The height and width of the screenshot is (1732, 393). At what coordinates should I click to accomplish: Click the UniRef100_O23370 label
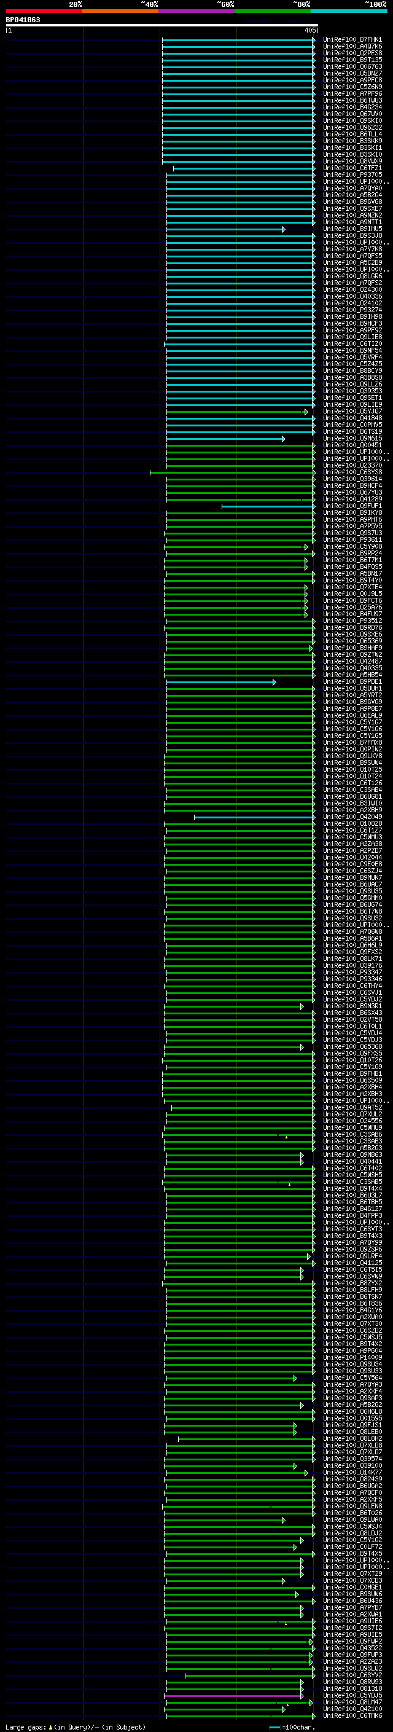(352, 465)
